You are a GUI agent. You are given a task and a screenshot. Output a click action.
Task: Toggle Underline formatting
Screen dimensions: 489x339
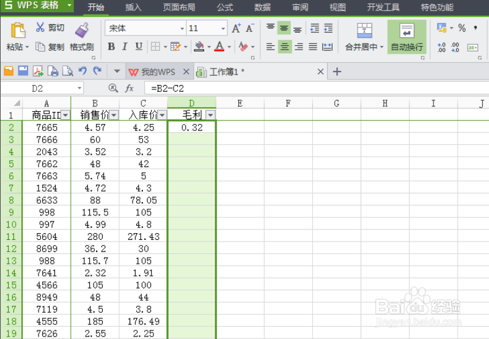click(139, 47)
